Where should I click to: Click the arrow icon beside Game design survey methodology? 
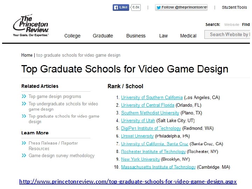tap(24, 155)
